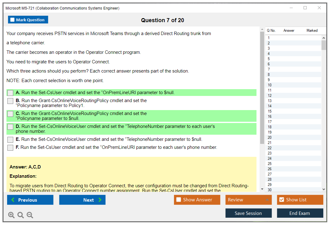Click the End Exam button
This screenshot has height=226, width=331.
pyautogui.click(x=300, y=213)
